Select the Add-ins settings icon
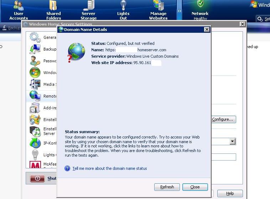Viewport: 270px width, 199px height. [35, 108]
